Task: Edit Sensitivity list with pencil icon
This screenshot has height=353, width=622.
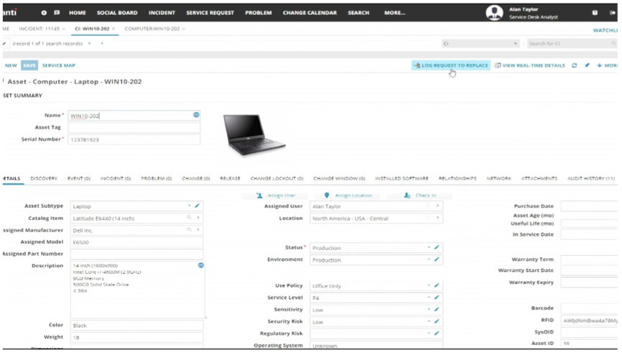Action: pos(437,309)
